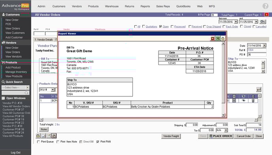Click the trash delete icon in product row
The image size is (272, 155).
[x=253, y=101]
